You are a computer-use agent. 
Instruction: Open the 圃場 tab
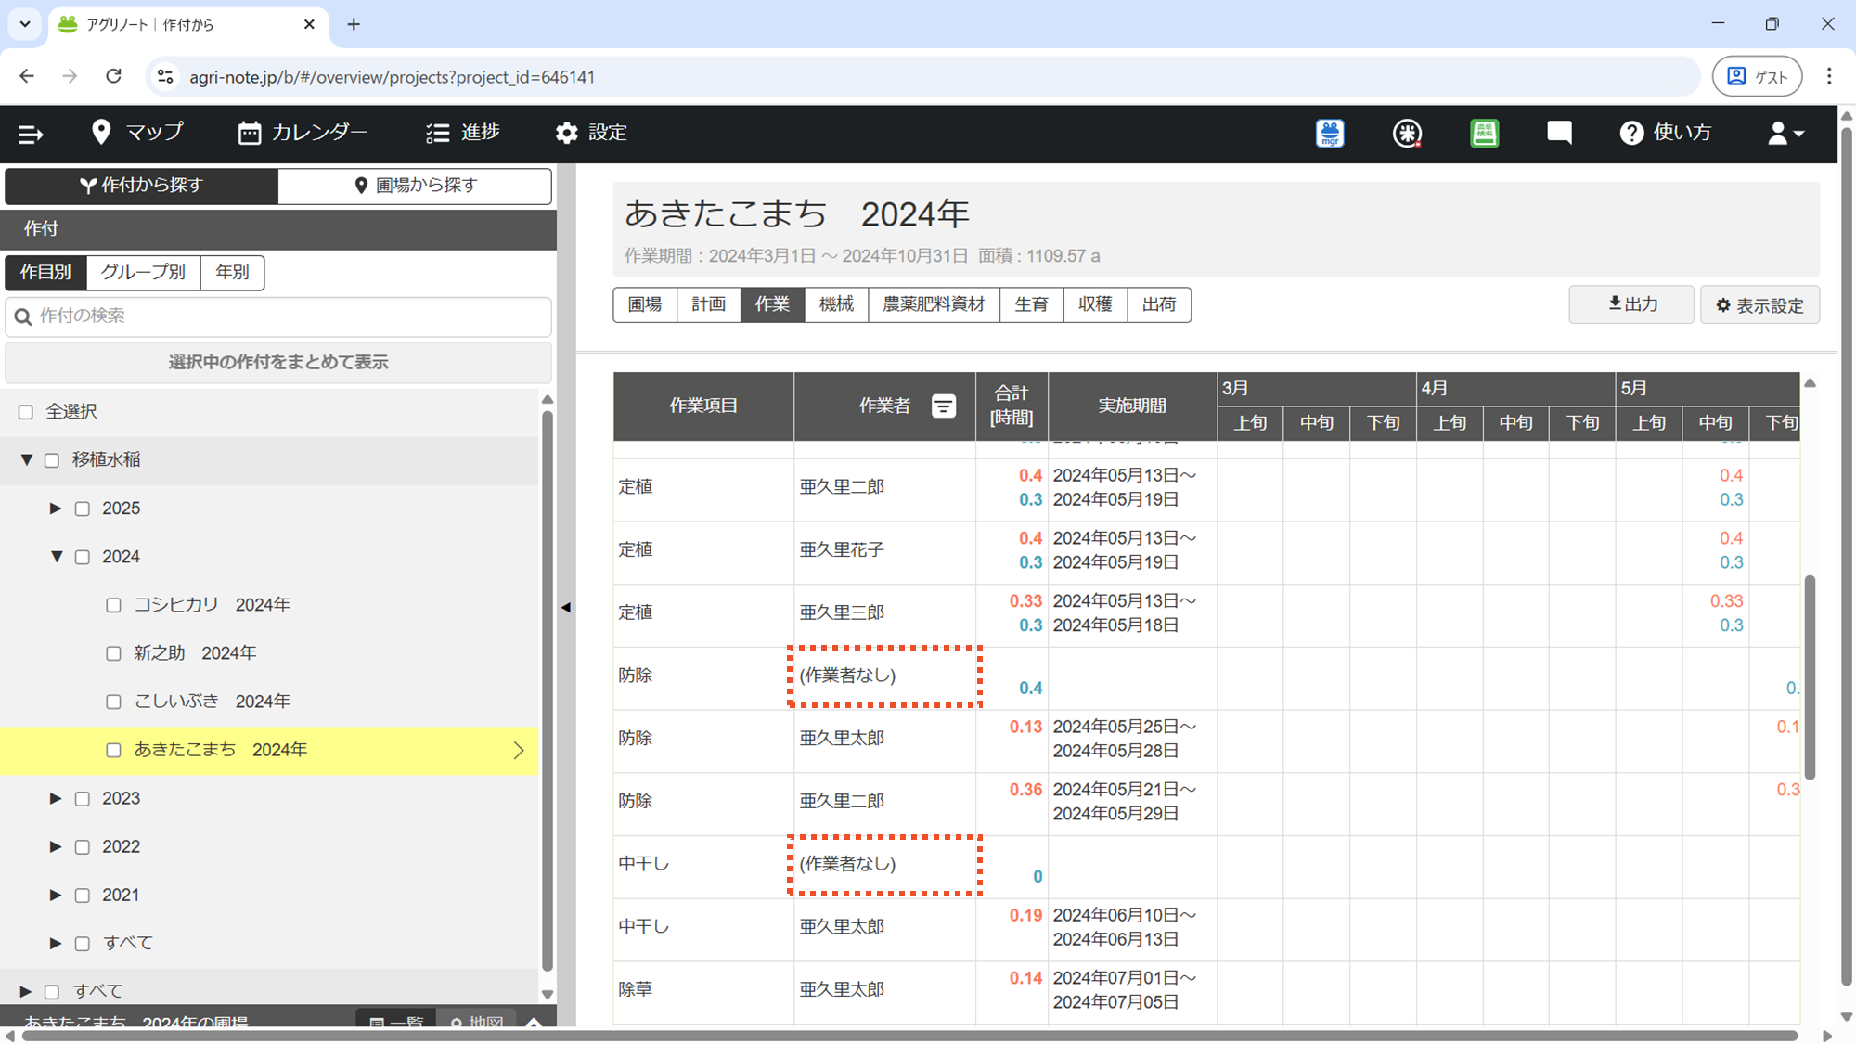tap(645, 304)
